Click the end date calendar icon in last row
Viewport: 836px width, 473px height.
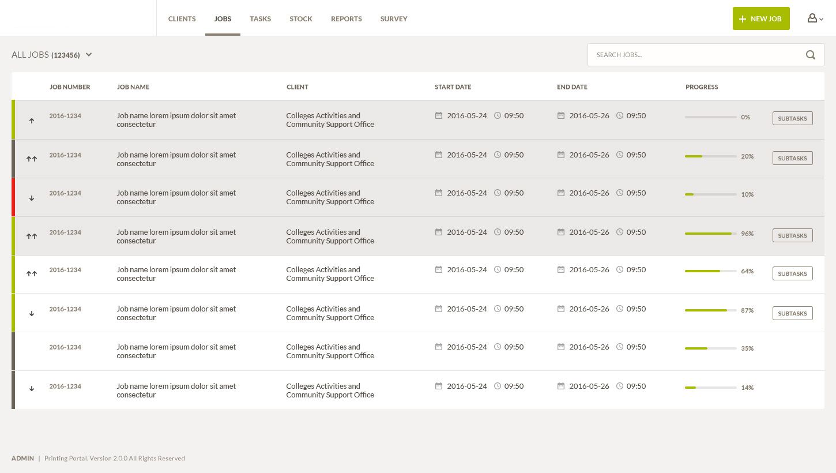pyautogui.click(x=561, y=386)
